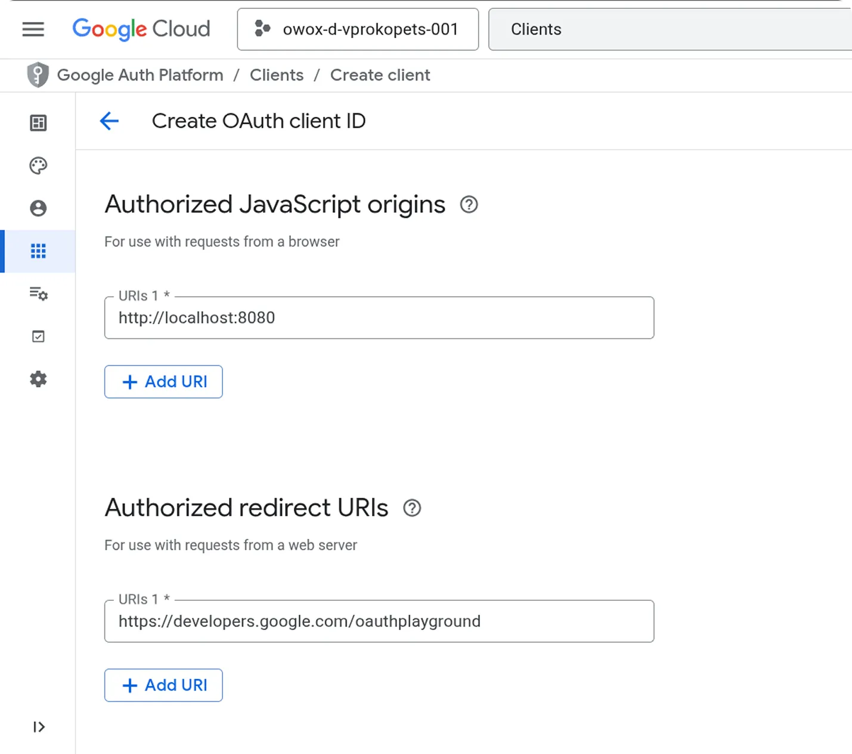
Task: Navigate to Clients in the breadcrumb
Action: click(x=276, y=75)
